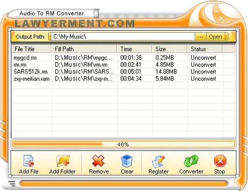Start conversion with the green Converter icon
This screenshot has height=191, width=248.
(191, 161)
